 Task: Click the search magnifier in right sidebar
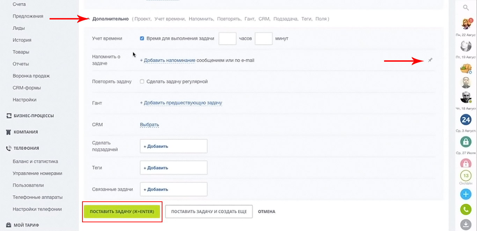pos(466,7)
